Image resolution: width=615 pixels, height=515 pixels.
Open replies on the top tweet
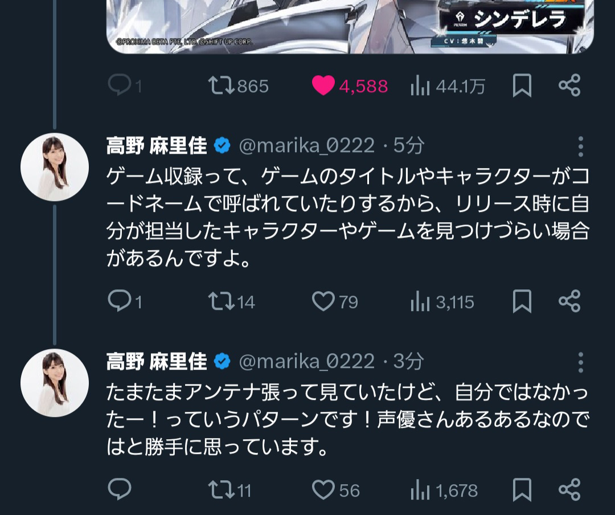(x=119, y=85)
